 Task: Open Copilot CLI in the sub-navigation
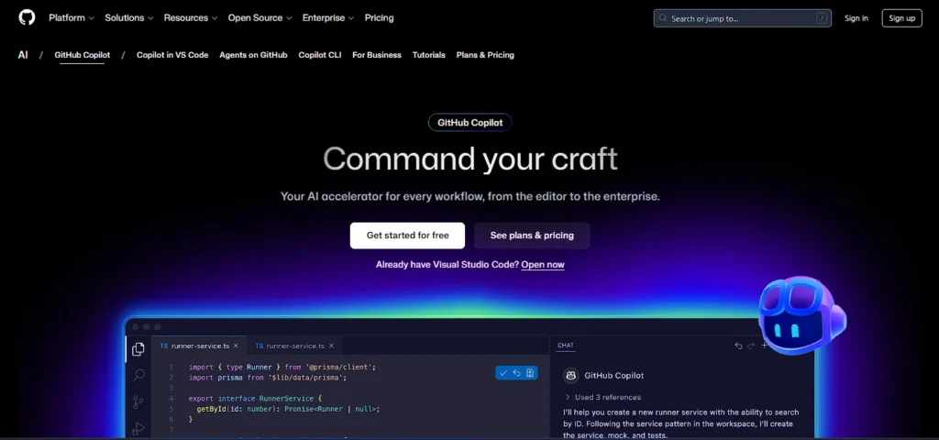point(320,55)
